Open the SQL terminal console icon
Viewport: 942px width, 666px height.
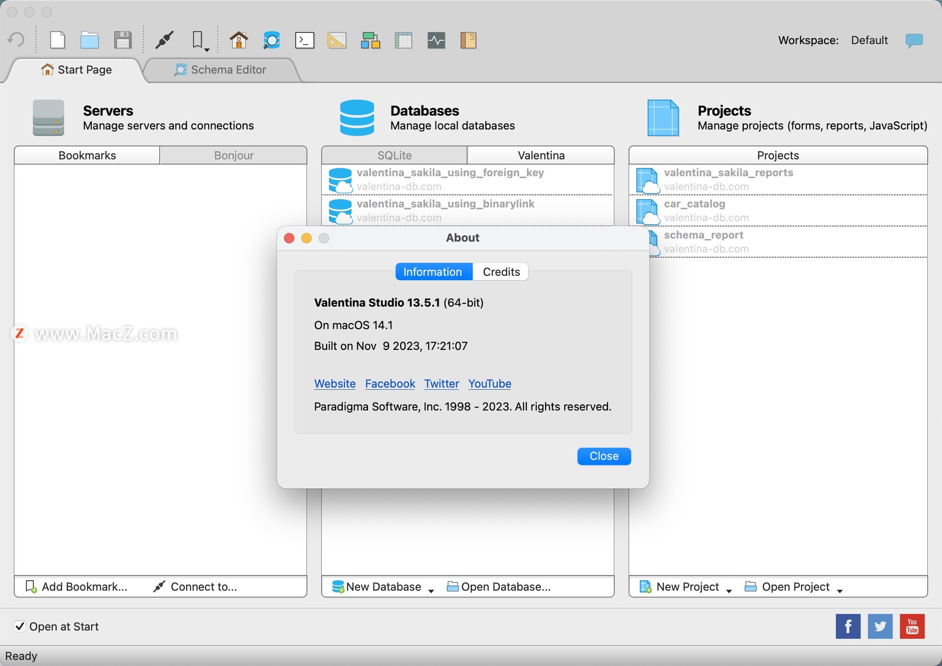(304, 40)
